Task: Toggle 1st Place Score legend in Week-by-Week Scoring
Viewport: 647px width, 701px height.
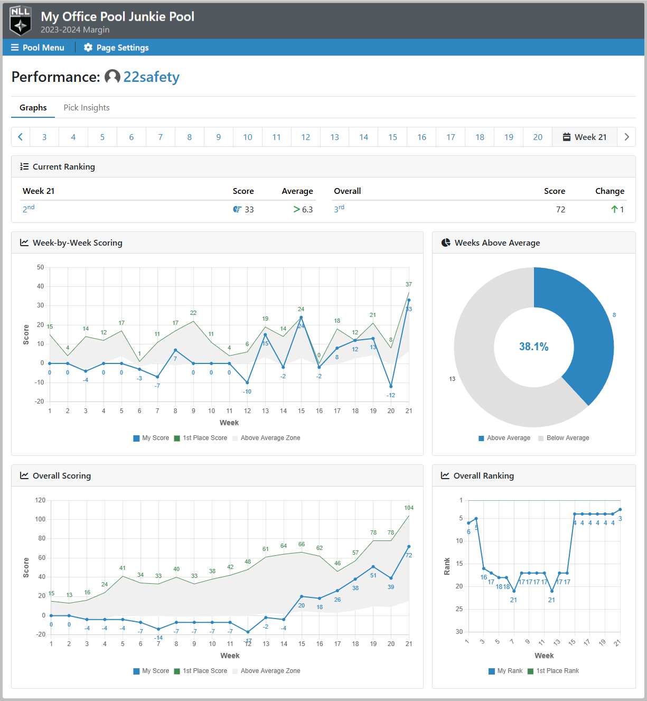Action: pyautogui.click(x=201, y=438)
